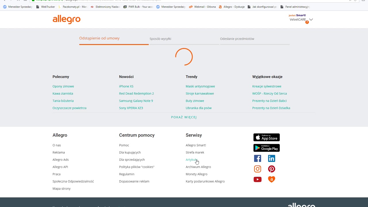Open the Sony XPERIA XZ3 link
This screenshot has width=368, height=207.
(x=131, y=108)
